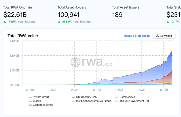
Task: Click the US Treasury Debt red swatch
Action: (x=73, y=97)
